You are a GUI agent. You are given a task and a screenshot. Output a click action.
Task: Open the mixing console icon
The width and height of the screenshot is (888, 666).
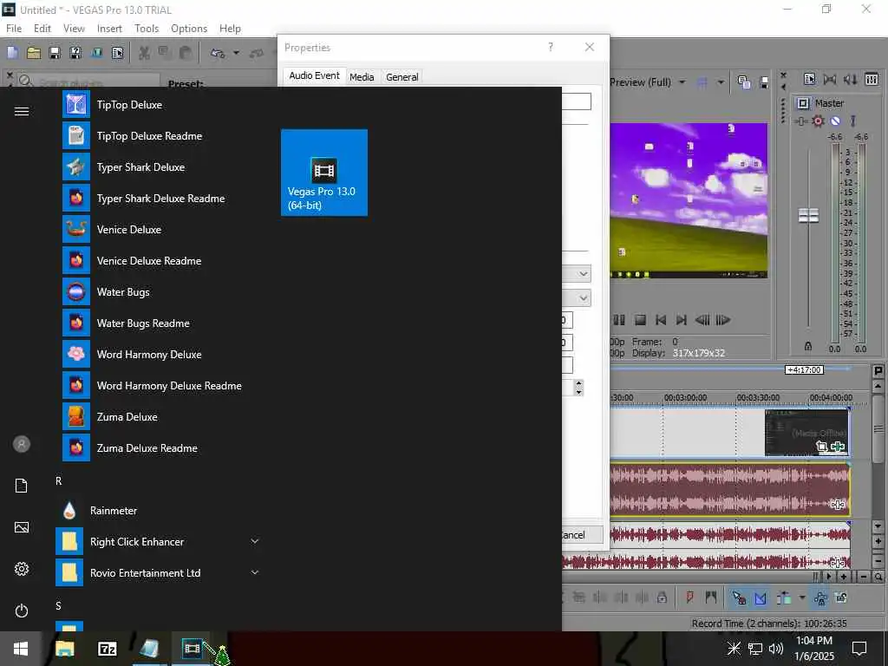point(872,79)
